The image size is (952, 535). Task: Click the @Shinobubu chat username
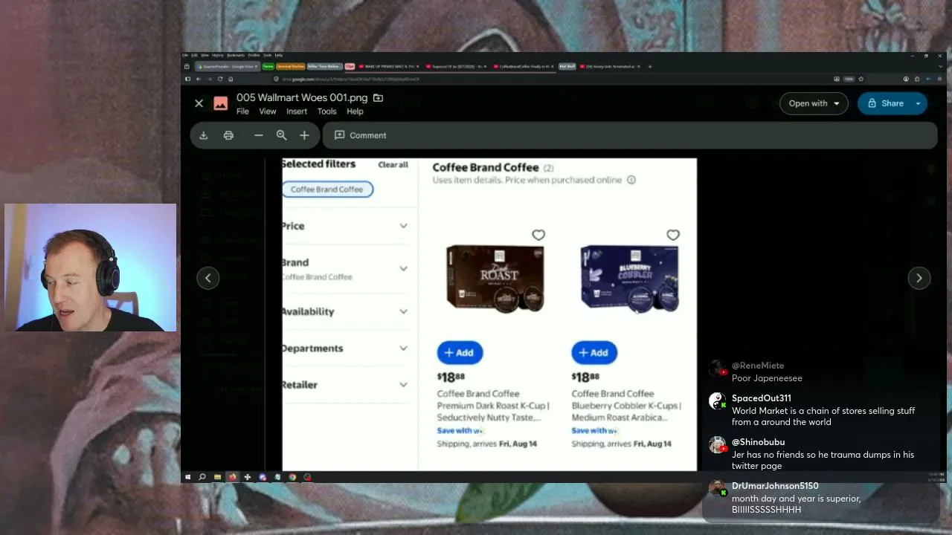click(x=758, y=442)
